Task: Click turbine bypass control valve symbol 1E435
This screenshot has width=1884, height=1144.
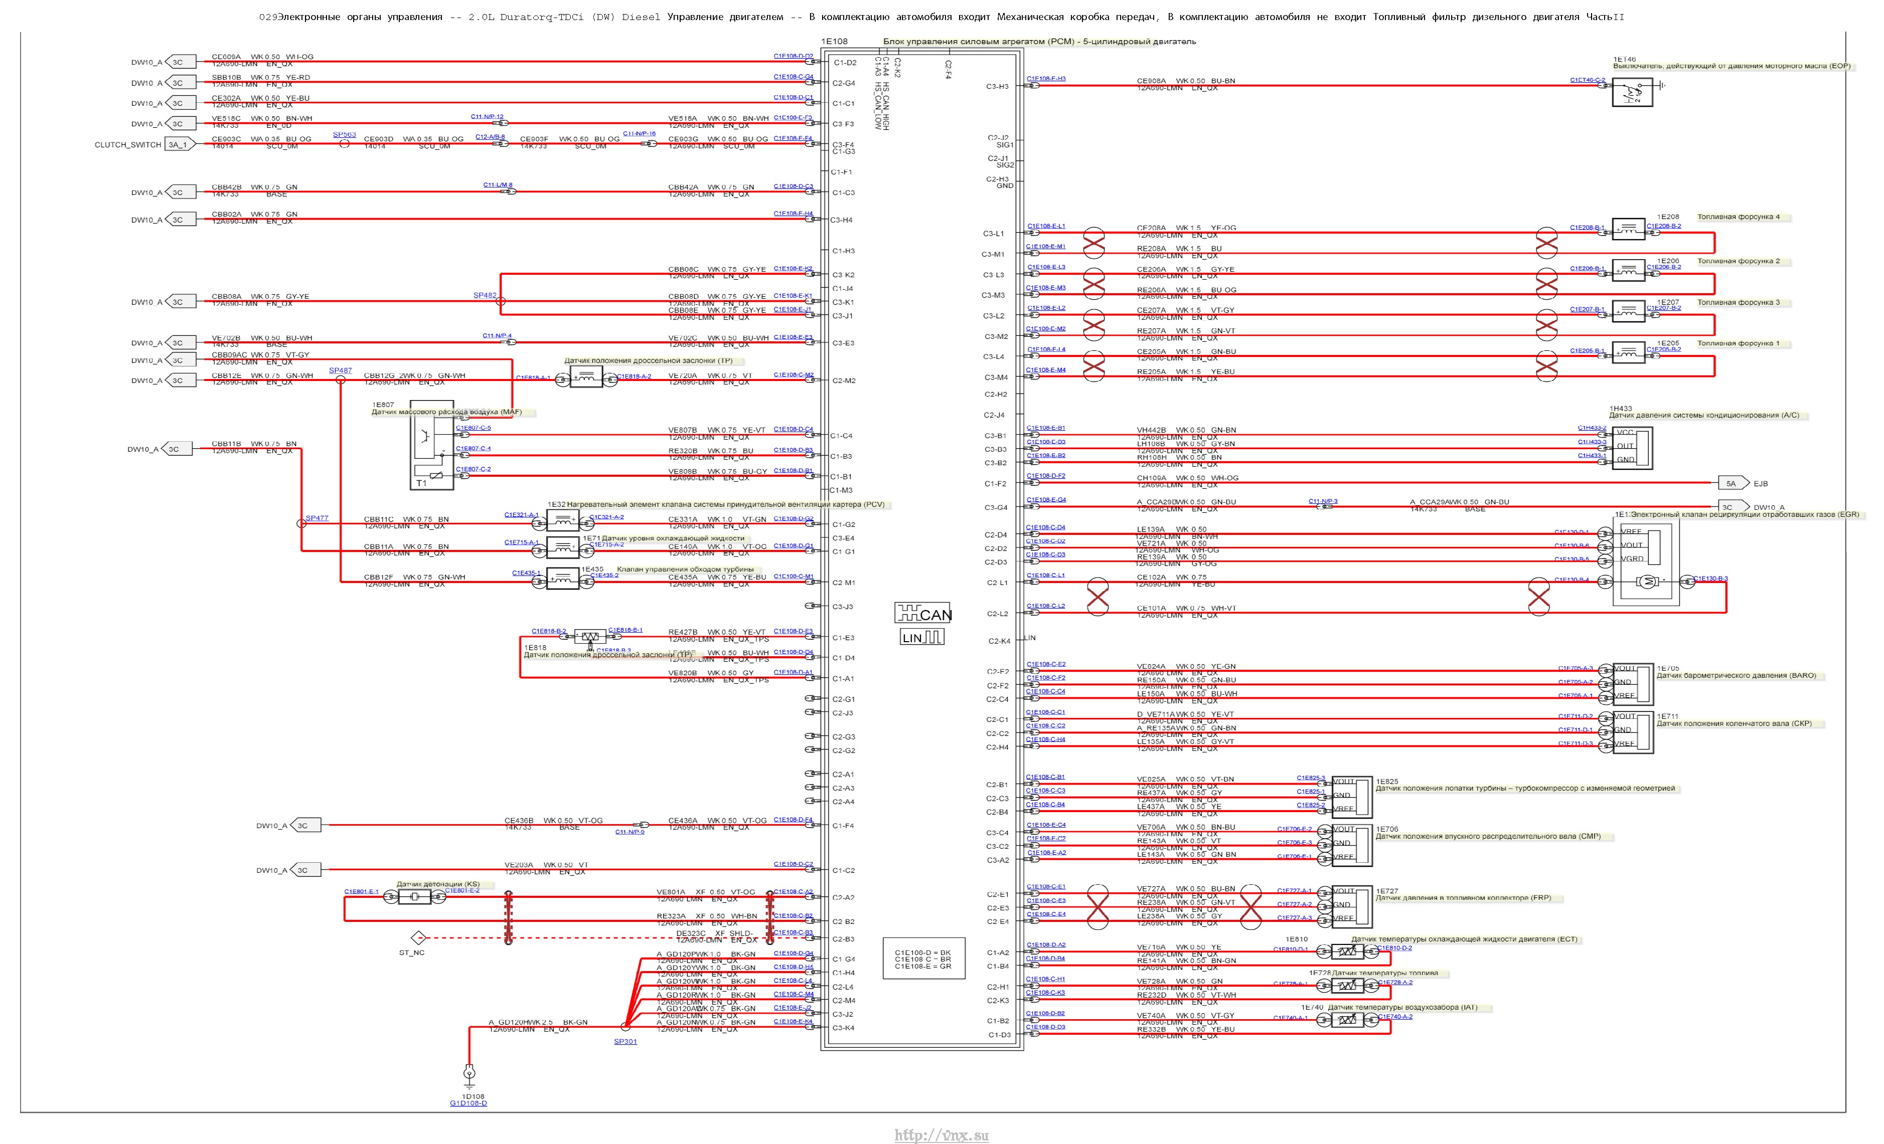Action: (563, 579)
